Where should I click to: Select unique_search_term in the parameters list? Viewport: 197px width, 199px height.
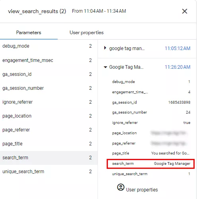click(49, 172)
